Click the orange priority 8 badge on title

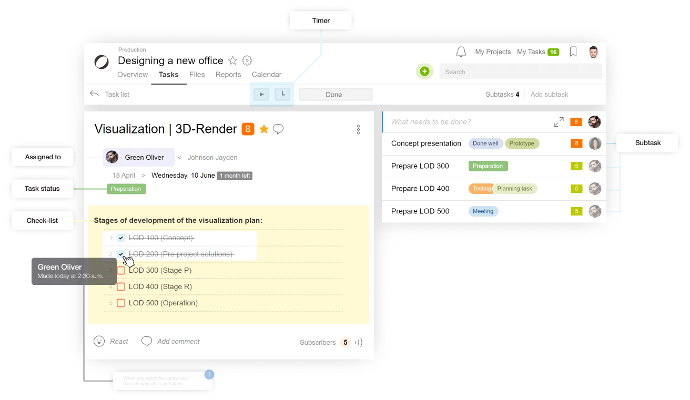pos(248,129)
